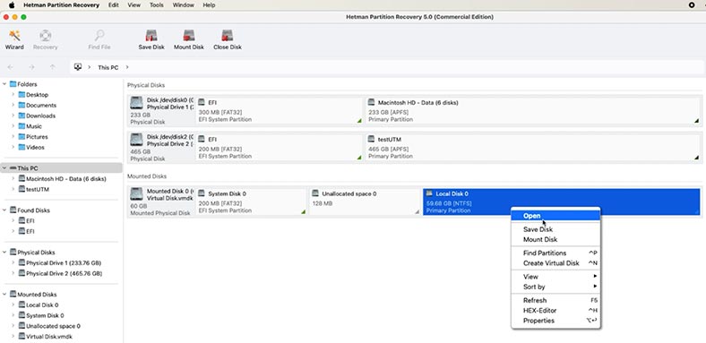This screenshot has height=343, width=706.
Task: Open the Help menu in menu bar
Action: tap(209, 5)
